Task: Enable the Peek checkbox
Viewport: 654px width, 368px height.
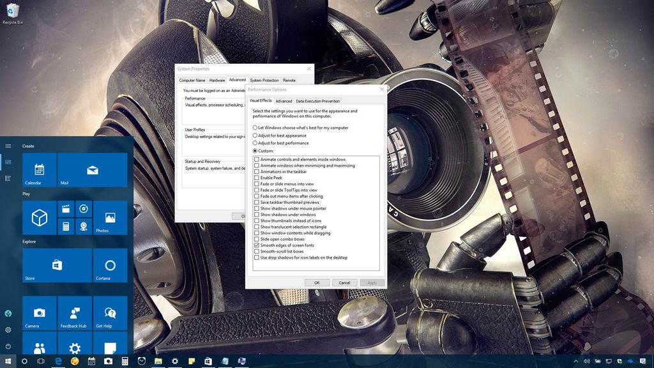Action: (257, 178)
